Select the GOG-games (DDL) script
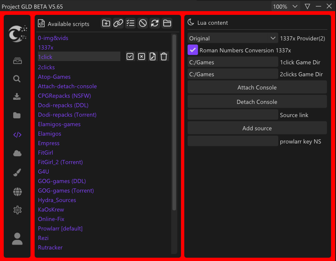 click(x=62, y=181)
